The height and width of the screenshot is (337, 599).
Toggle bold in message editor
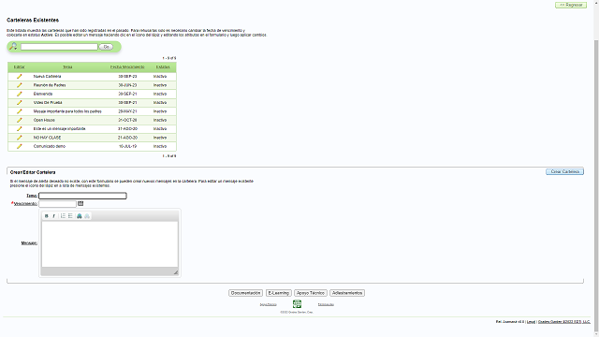point(47,216)
